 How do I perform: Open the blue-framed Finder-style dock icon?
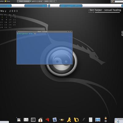(55, 120)
